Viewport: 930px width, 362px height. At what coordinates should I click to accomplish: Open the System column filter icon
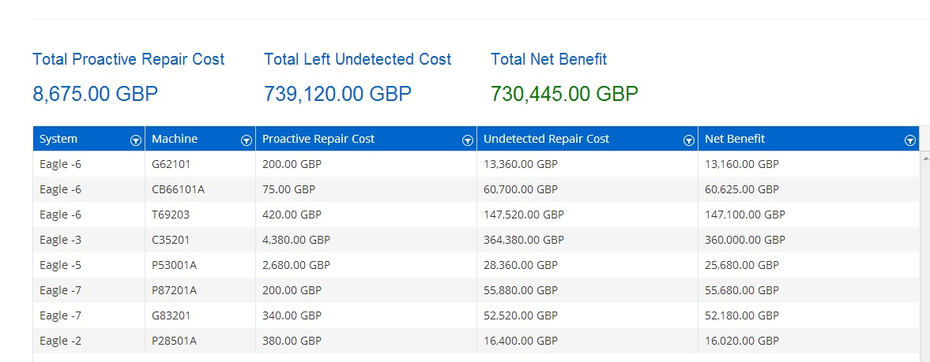pyautogui.click(x=135, y=140)
